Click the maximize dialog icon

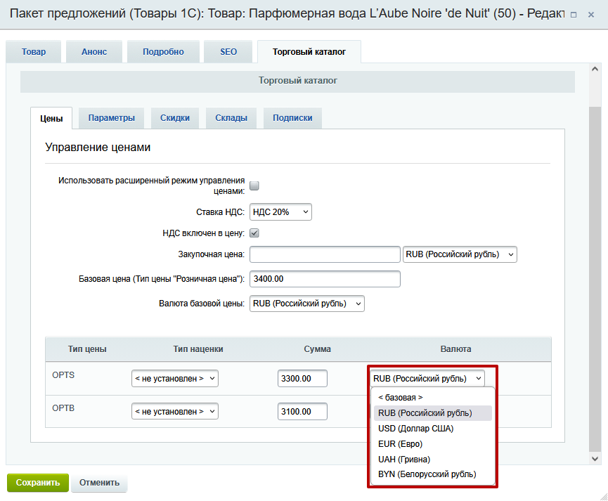[574, 15]
